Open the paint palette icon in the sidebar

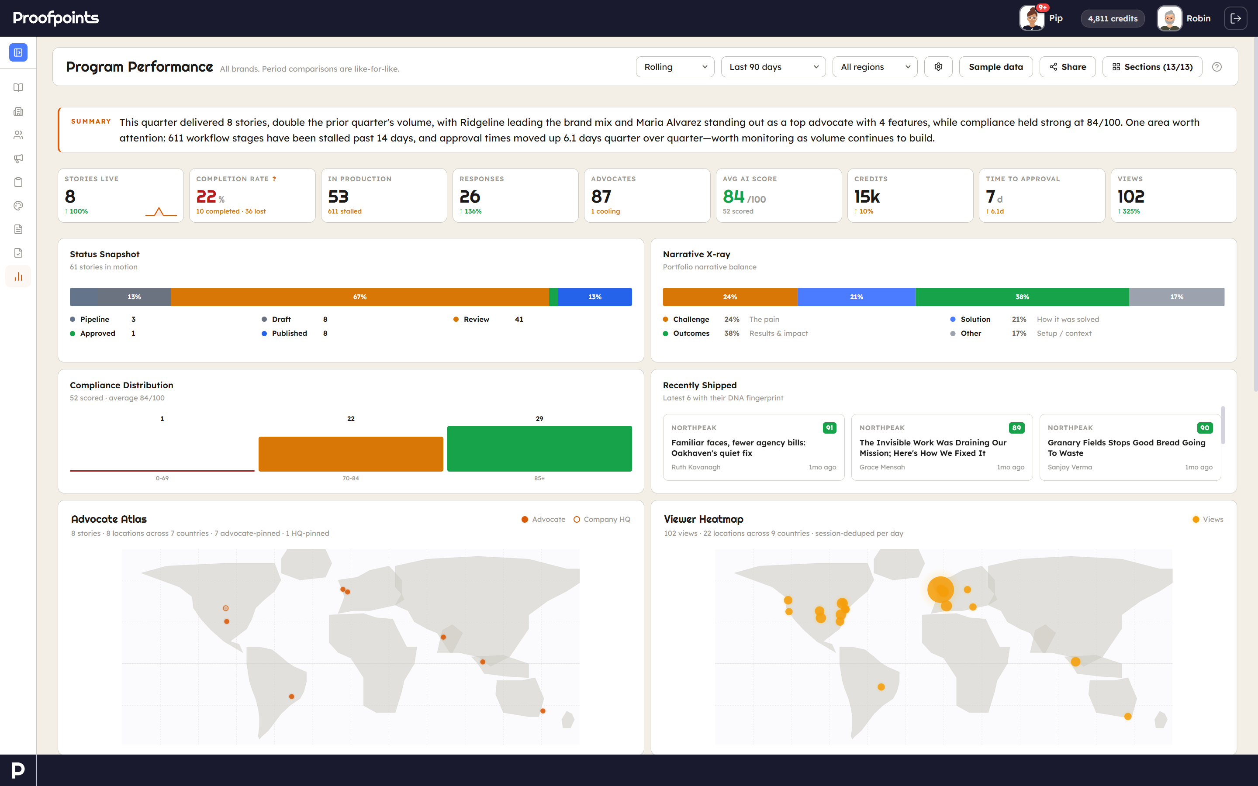(x=18, y=206)
